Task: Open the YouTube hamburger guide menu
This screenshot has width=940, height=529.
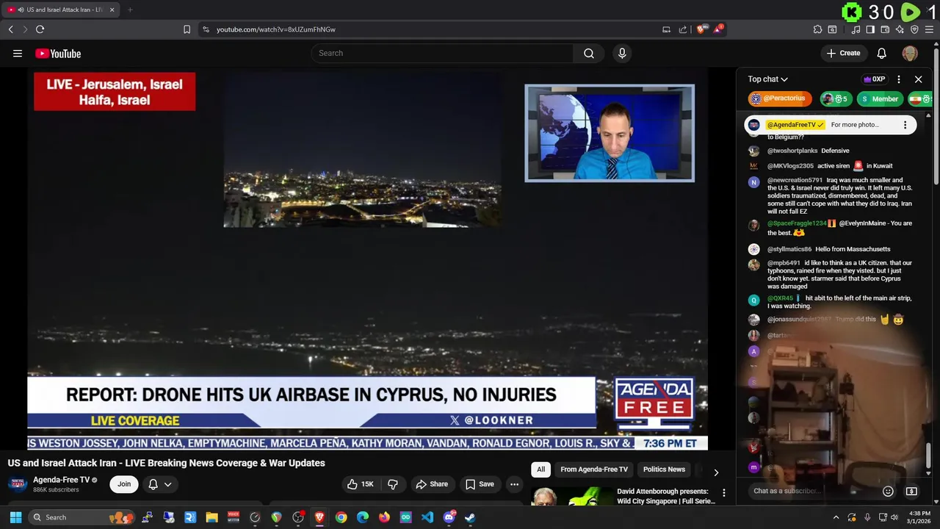Action: (x=18, y=53)
